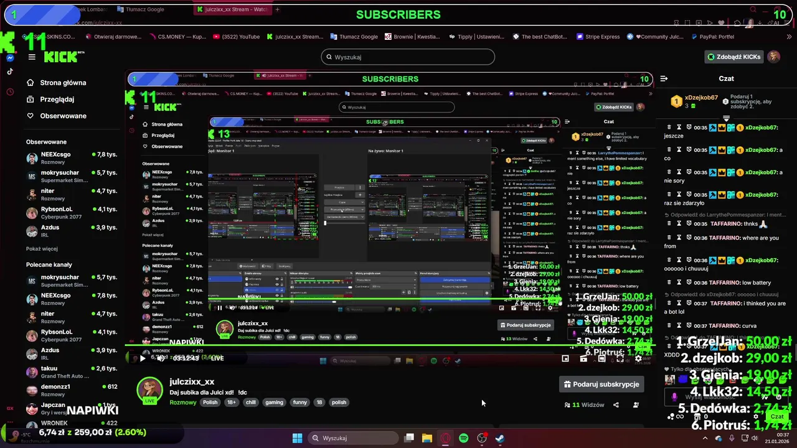Open the (3522) YouTube bookmark
Viewport: 797px width, 448px height.
click(x=236, y=37)
